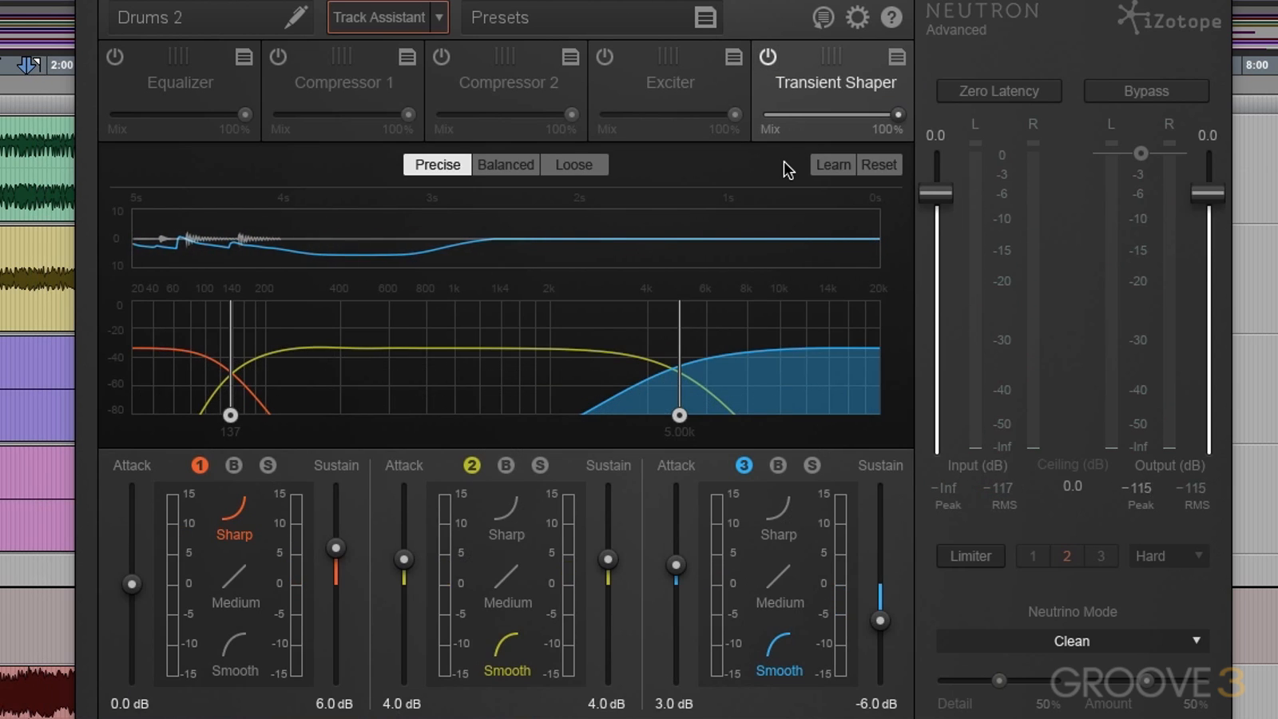Open the settings gear icon
The width and height of the screenshot is (1278, 719).
(857, 18)
